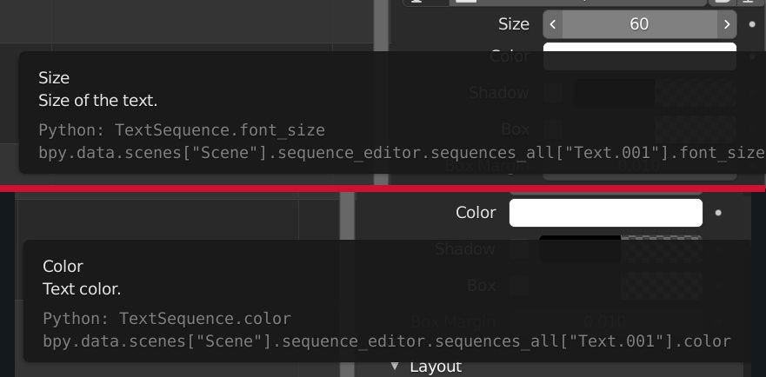Increase Size with the right arrow
Image resolution: width=766 pixels, height=377 pixels.
coord(727,24)
